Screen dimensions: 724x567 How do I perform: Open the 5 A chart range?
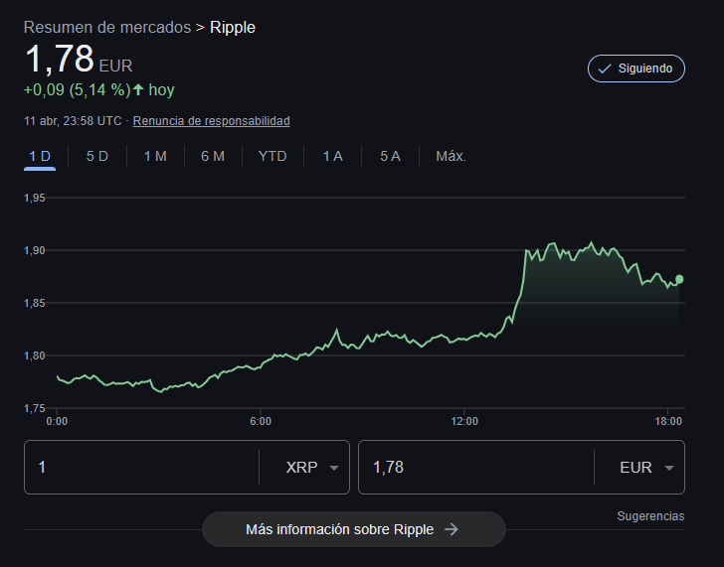tap(390, 156)
